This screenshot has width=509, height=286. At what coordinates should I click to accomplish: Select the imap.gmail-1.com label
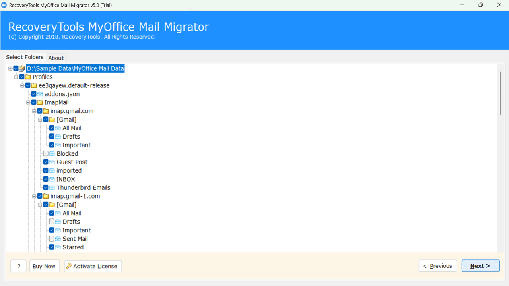75,196
